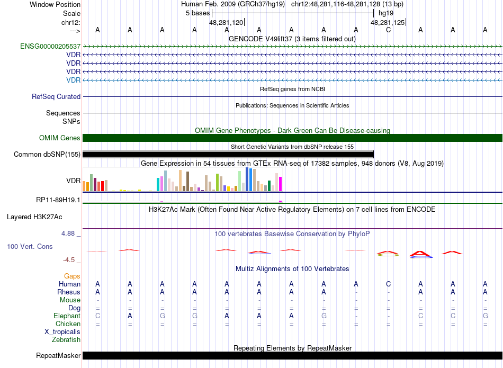Open OMIM Gene Phenotypes track title
503x368 pixels.
[292, 131]
